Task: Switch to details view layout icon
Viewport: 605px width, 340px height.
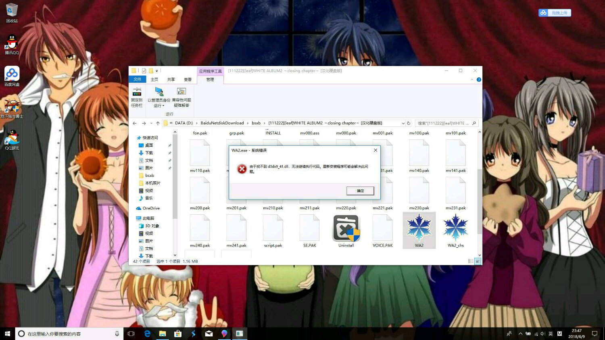Action: pos(470,261)
